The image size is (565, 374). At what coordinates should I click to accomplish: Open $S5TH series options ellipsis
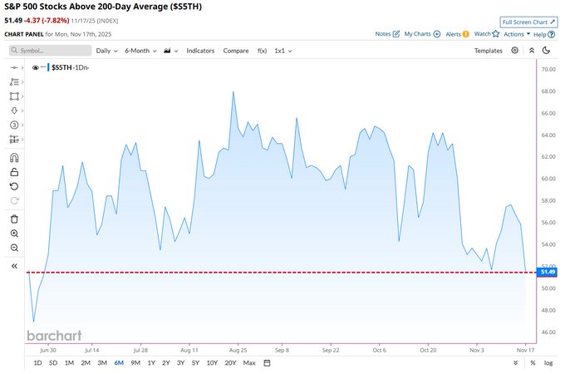click(43, 67)
